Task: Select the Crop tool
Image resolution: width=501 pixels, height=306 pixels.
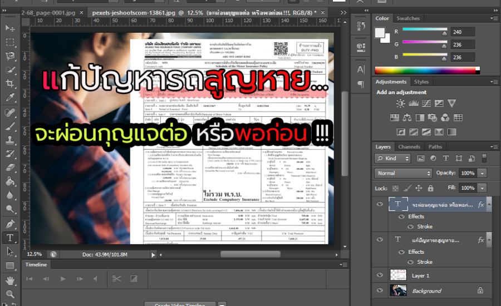Action: 10,84
